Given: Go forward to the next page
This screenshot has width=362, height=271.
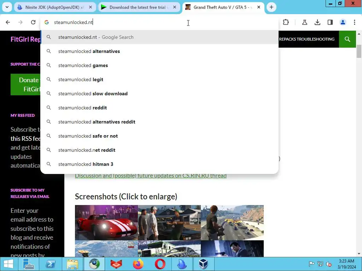Looking at the screenshot, I should [x=21, y=22].
